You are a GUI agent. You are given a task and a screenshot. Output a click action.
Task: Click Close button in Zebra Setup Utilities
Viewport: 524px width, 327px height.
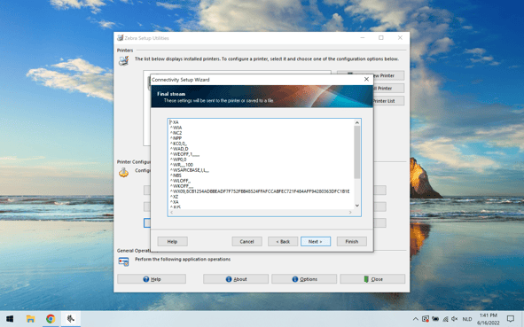pyautogui.click(x=372, y=279)
